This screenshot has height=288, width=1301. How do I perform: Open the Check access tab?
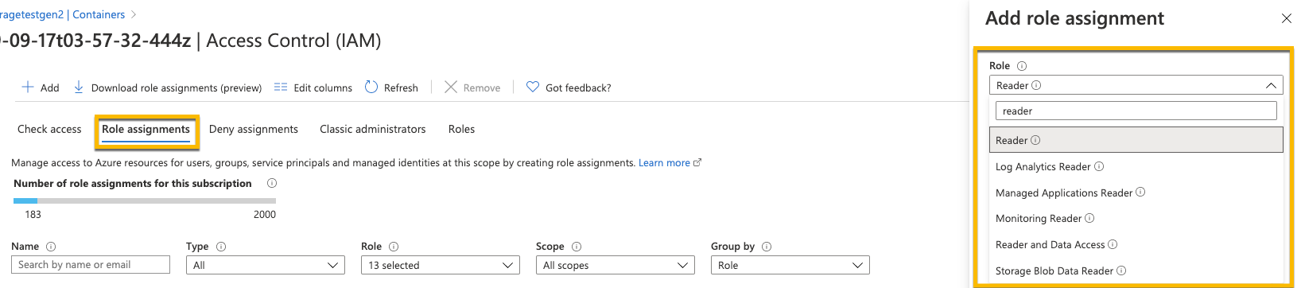[x=49, y=129]
